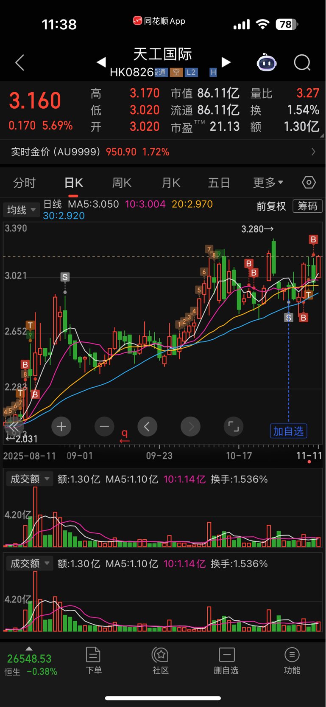Screen dimensions: 326x707
Task: Open chart settings hexagon icon
Action: click(x=309, y=183)
